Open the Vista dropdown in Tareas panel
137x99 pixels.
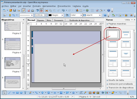pos(129,20)
